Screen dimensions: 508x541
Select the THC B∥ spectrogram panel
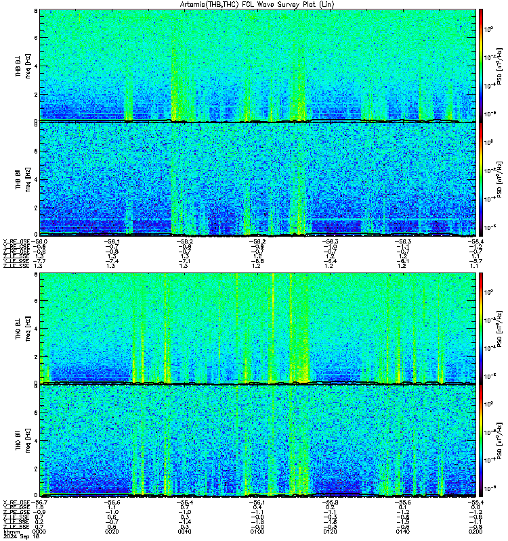pyautogui.click(x=257, y=441)
